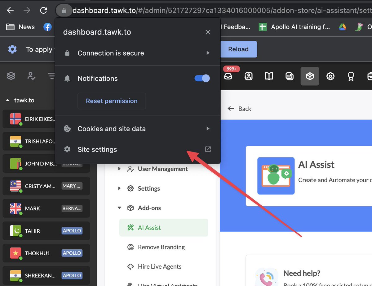Click the MARY tag on CRISTY row

pos(72,186)
